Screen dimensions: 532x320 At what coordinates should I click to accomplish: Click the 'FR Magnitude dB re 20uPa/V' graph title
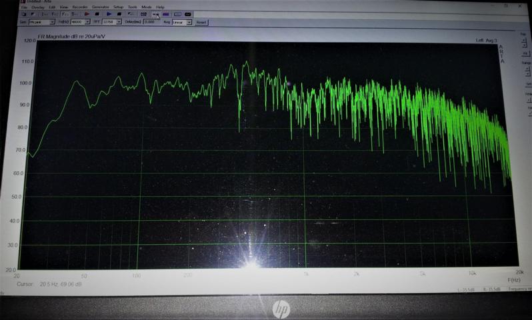tap(71, 37)
